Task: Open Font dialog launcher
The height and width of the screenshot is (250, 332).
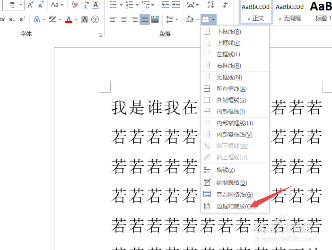Action: (101, 35)
